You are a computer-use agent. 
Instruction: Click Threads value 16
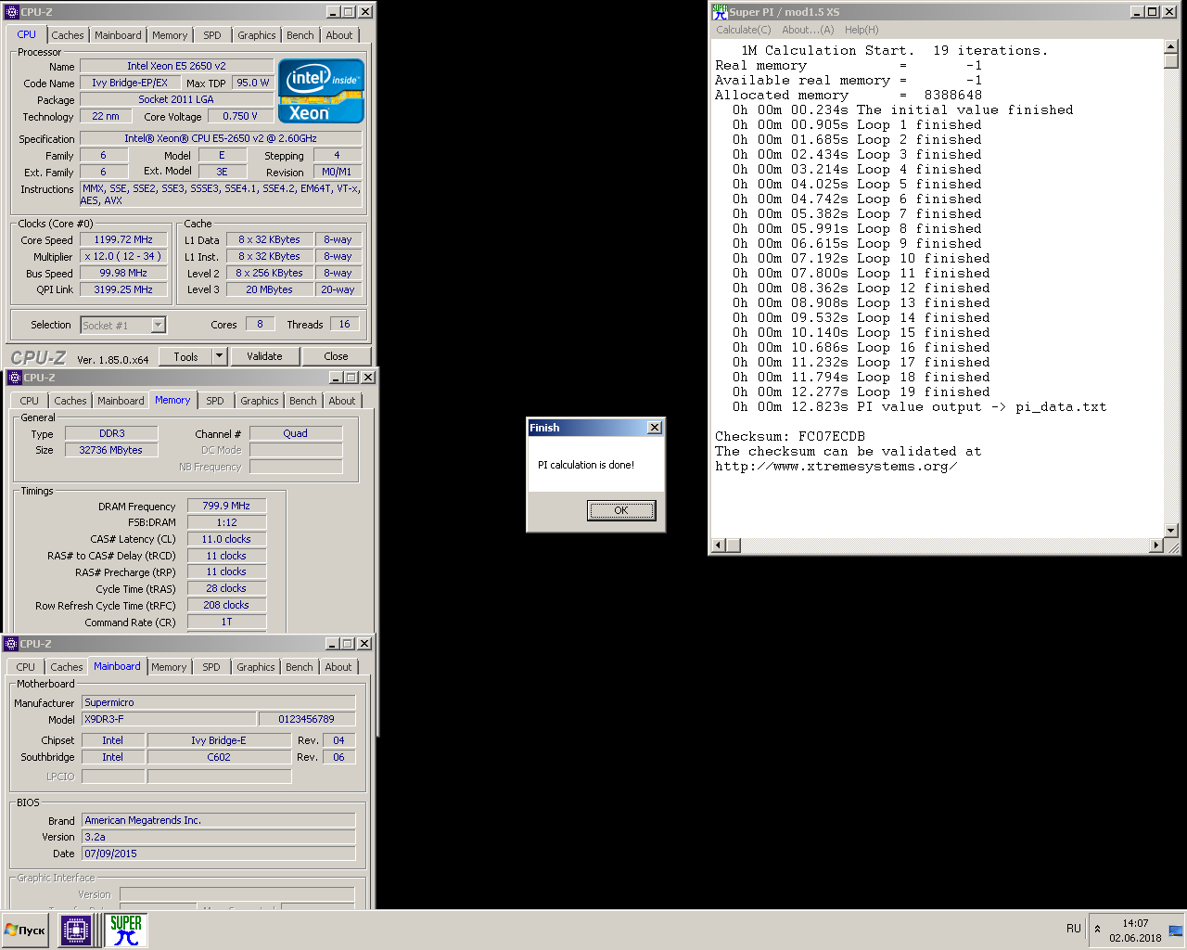[344, 324]
